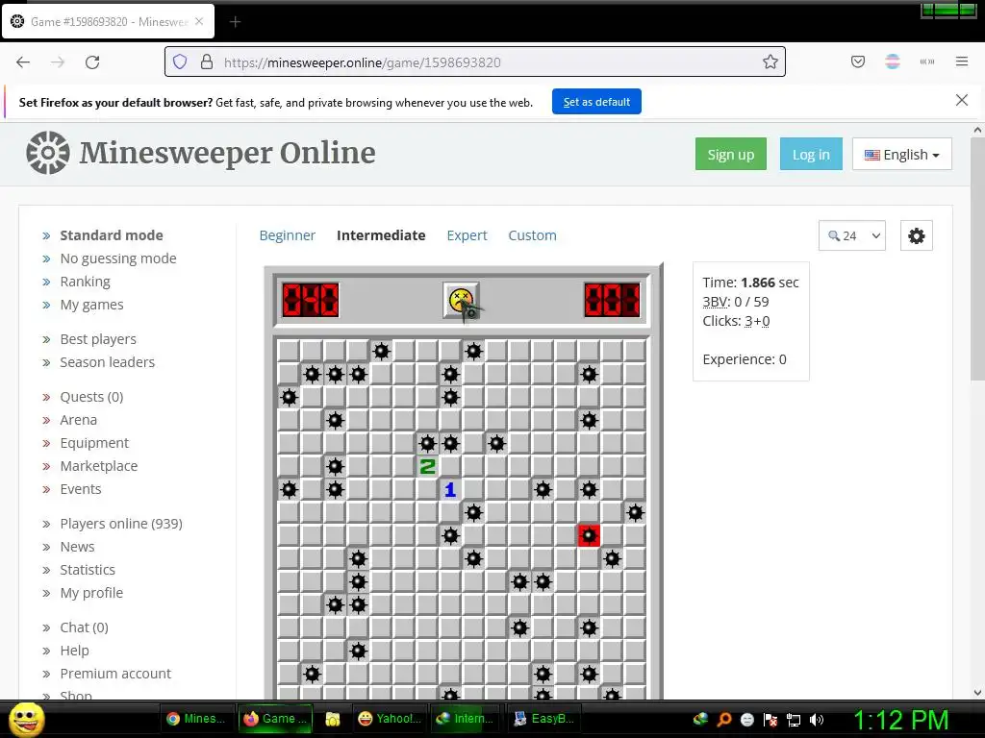
Task: Select the Intermediate difficulty tab
Action: tap(381, 235)
